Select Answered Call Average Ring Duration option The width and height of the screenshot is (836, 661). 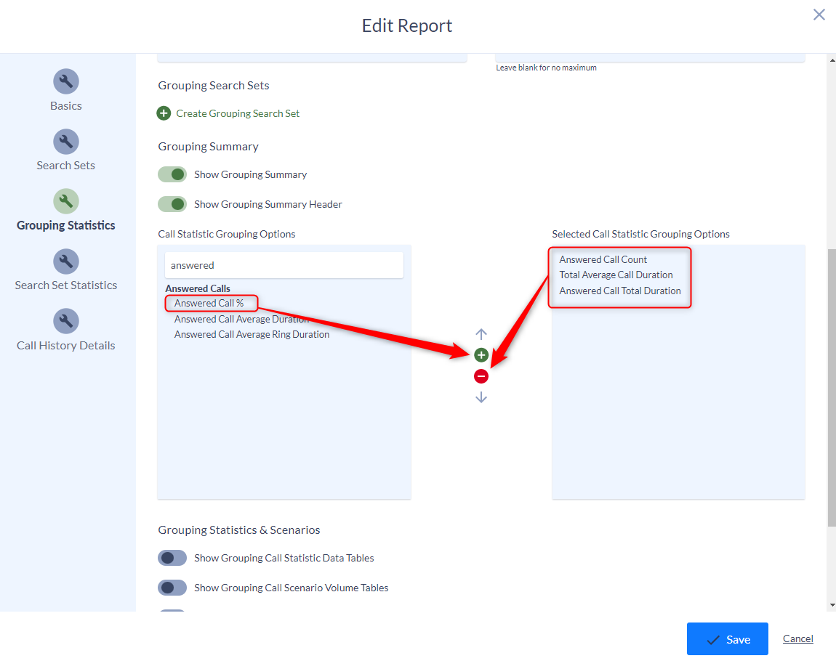click(251, 334)
